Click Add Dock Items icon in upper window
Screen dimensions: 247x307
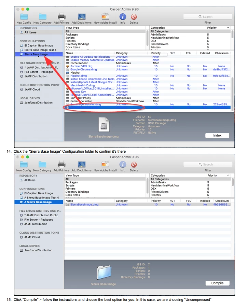coord(82,17)
